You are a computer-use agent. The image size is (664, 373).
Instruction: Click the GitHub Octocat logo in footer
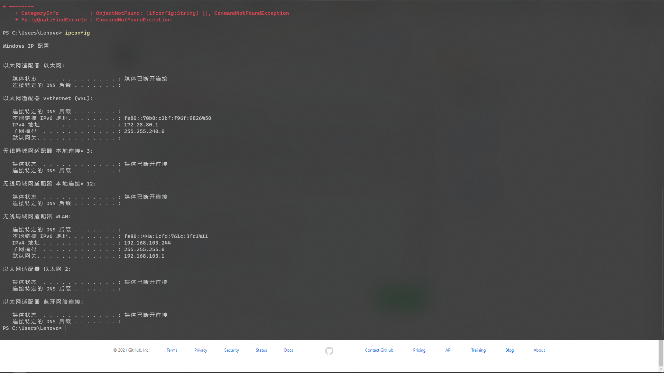329,350
